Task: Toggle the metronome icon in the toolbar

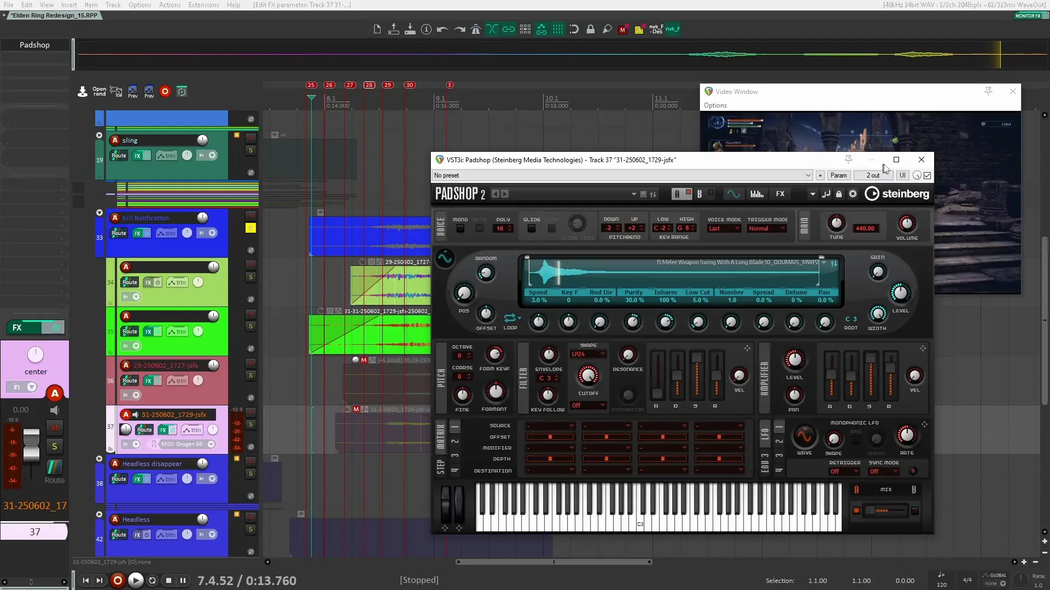Action: click(x=476, y=29)
